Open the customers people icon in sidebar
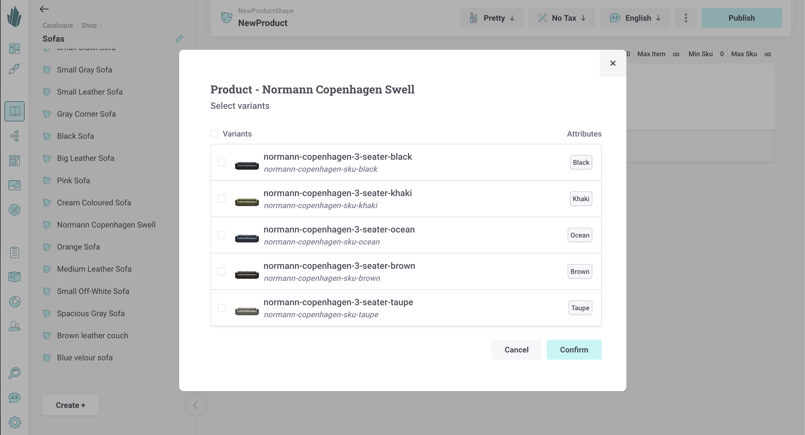 pyautogui.click(x=14, y=326)
